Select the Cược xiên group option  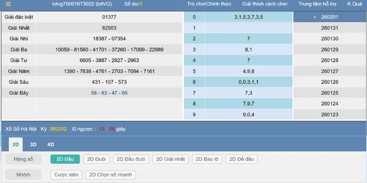tap(66, 174)
